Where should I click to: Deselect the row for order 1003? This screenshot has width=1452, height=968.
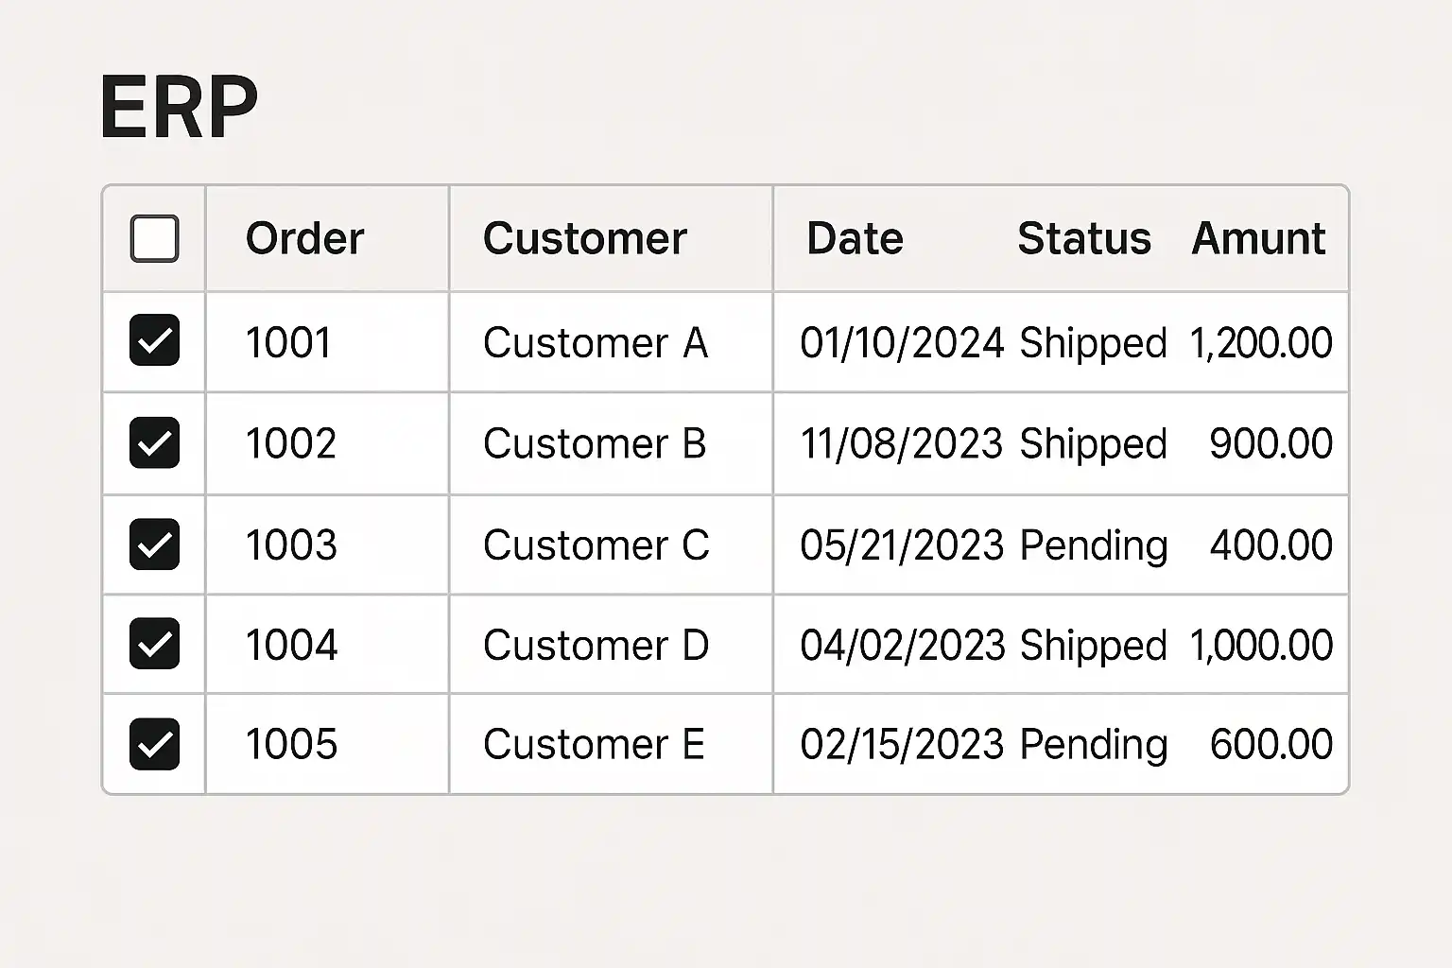point(154,544)
